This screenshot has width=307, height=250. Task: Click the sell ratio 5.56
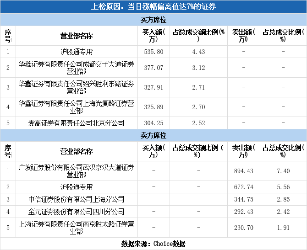283,187
